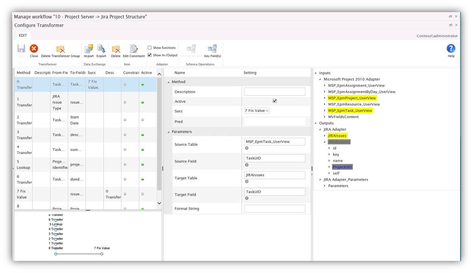Click the Import icon in Data Exchange
Viewport: 473px width, 273px height.
[x=89, y=49]
